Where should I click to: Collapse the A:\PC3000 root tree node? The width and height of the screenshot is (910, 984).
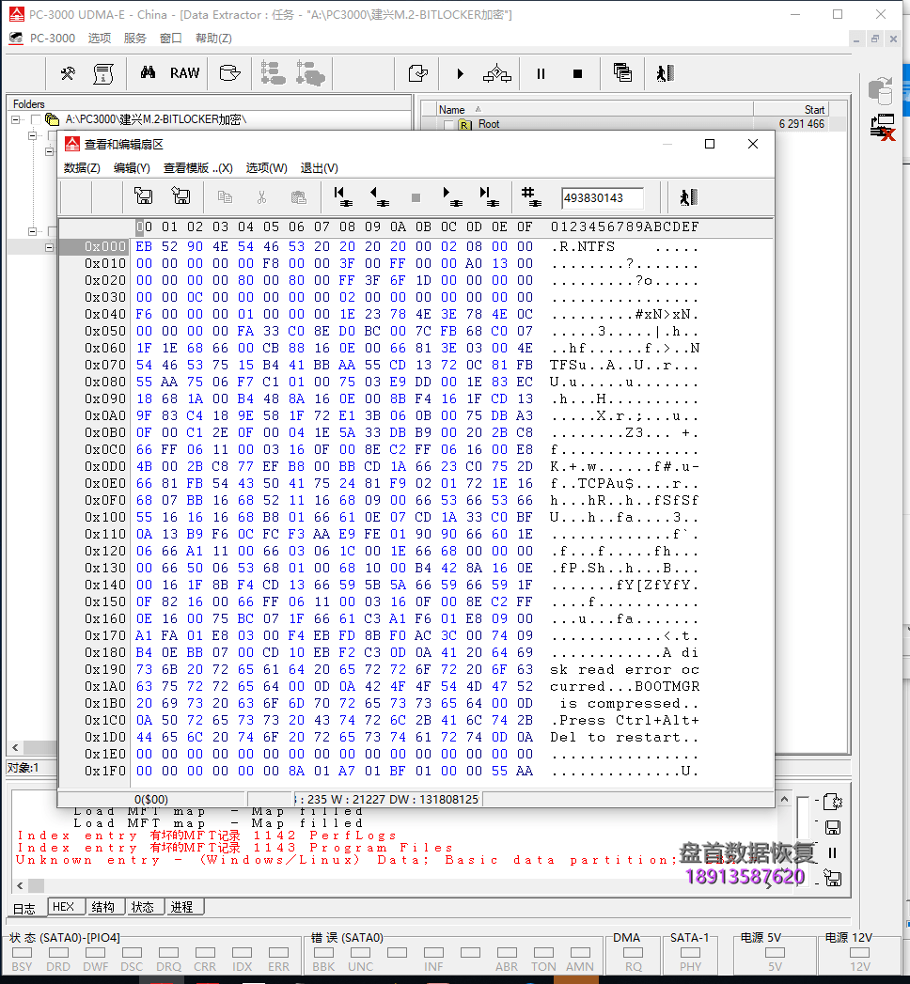15,119
